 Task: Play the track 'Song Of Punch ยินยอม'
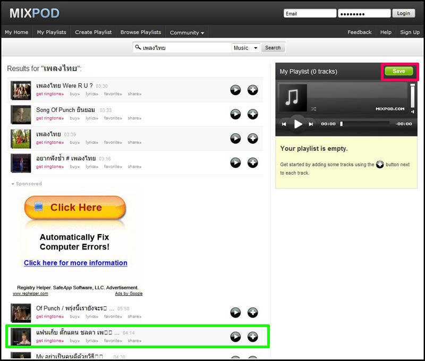(x=235, y=114)
